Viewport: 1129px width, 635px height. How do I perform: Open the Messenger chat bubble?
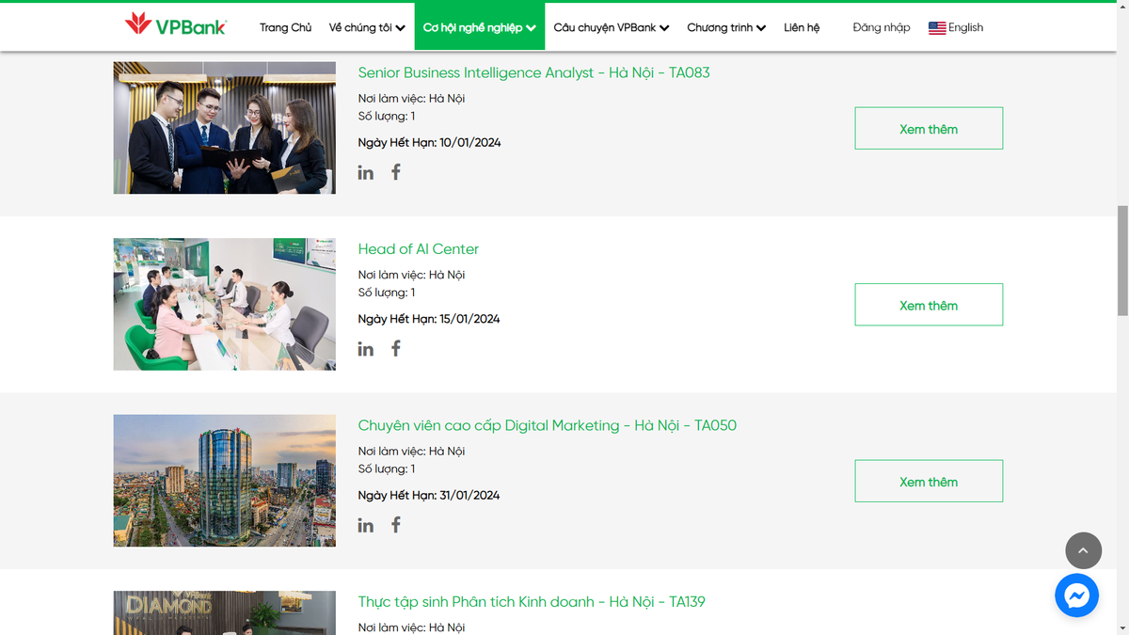point(1077,595)
